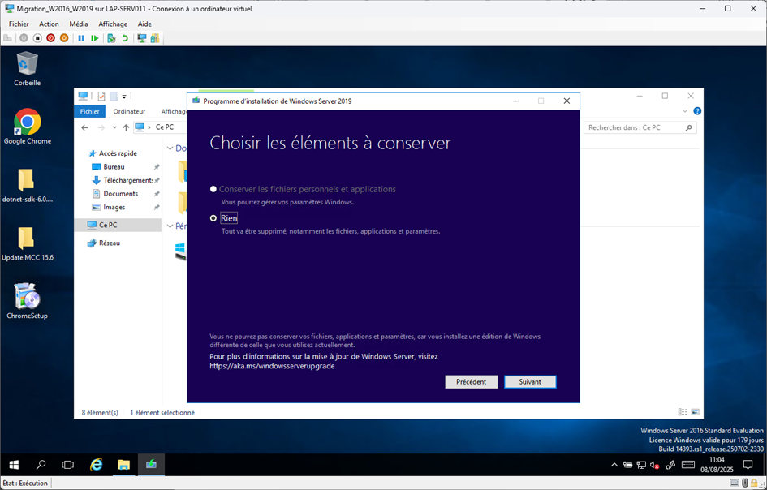
Task: Click the Ctrl+Alt+Del toolbar icon in Hyper-V
Action: point(7,38)
